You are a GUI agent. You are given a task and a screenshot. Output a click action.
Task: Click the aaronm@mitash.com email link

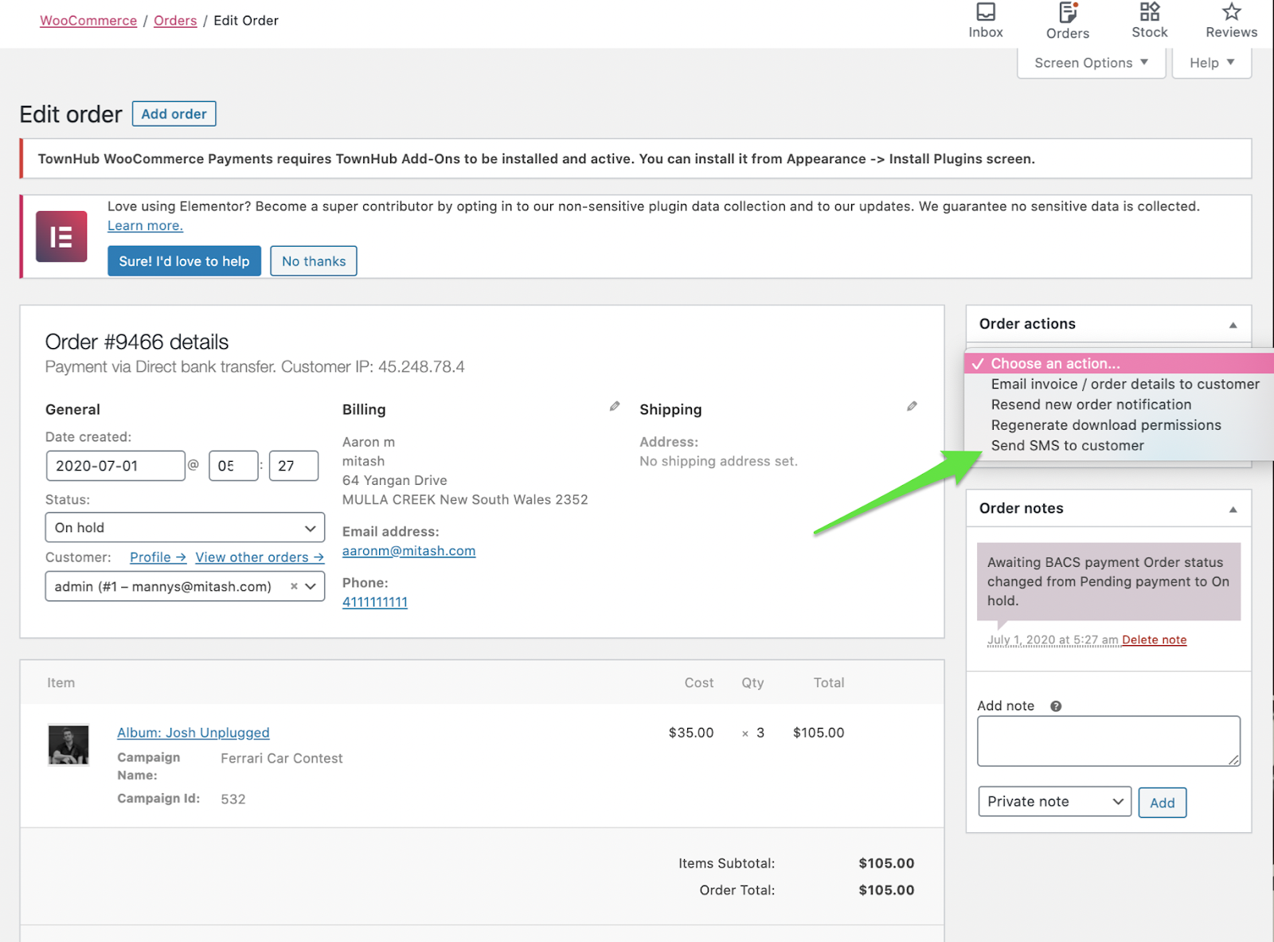coord(409,551)
